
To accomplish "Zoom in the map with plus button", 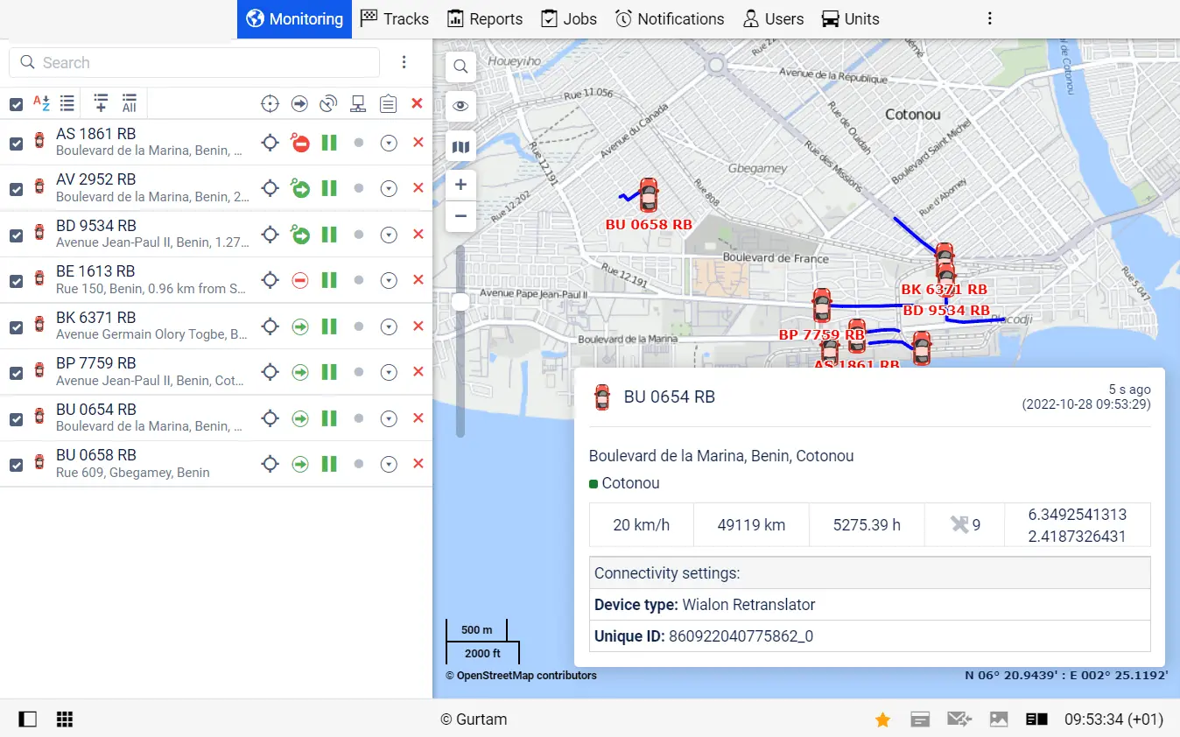I will click(460, 185).
